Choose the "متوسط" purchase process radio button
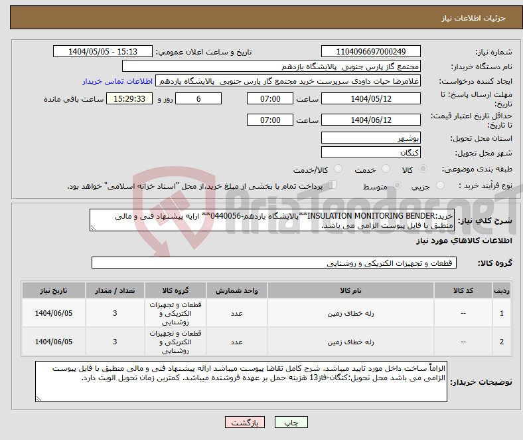Viewport: 523px width, 440px height. point(398,187)
